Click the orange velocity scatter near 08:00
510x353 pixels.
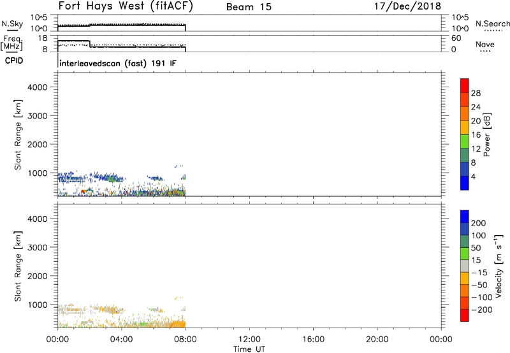pyautogui.click(x=178, y=324)
